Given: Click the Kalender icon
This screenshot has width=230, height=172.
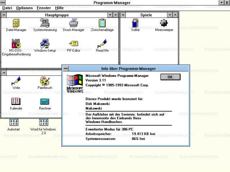Looking at the screenshot, I should pyautogui.click(x=16, y=101).
